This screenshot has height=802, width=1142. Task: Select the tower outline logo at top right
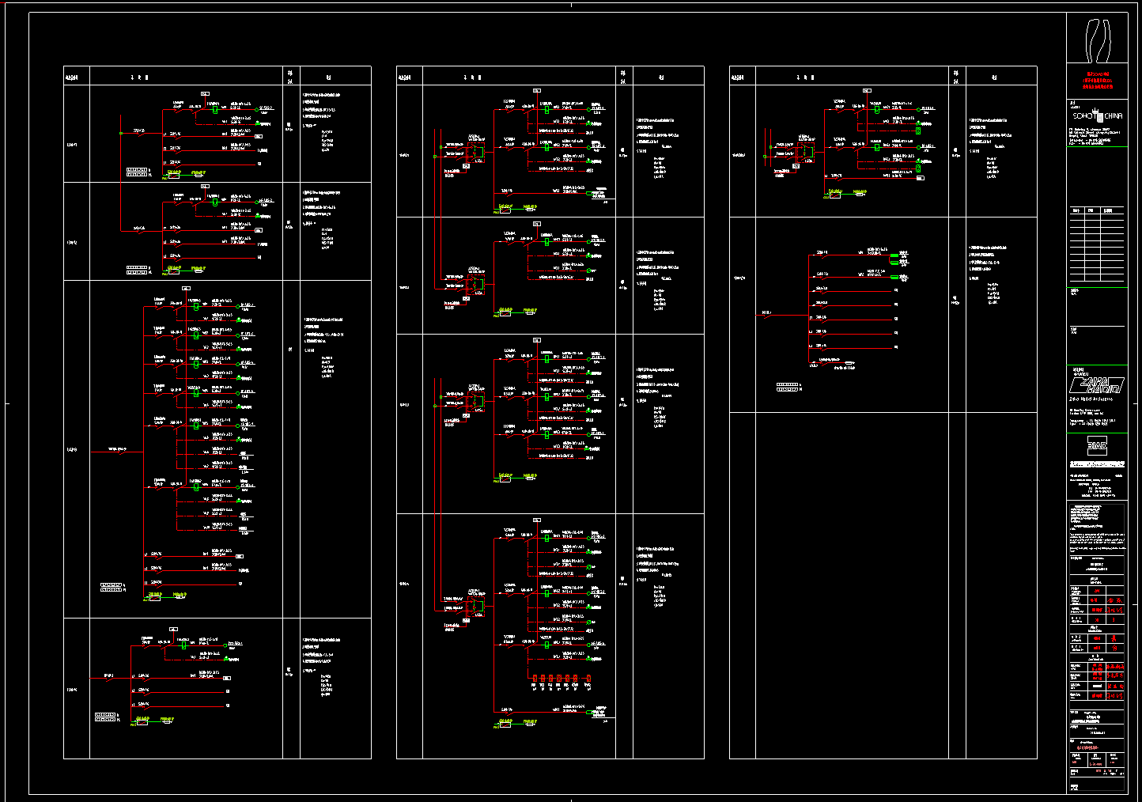[1096, 40]
